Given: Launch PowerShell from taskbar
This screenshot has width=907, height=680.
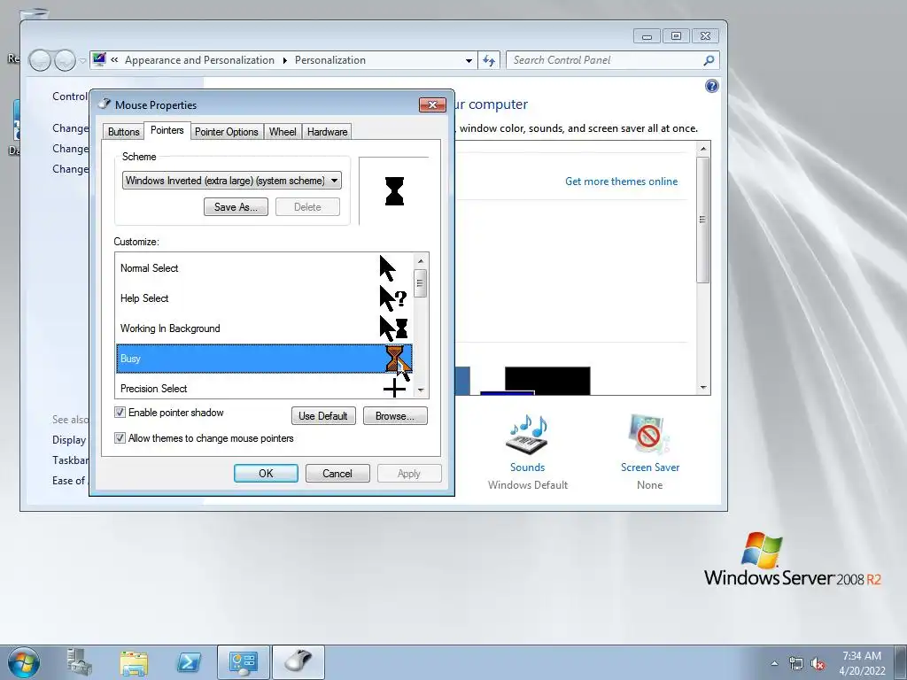Looking at the screenshot, I should point(189,662).
